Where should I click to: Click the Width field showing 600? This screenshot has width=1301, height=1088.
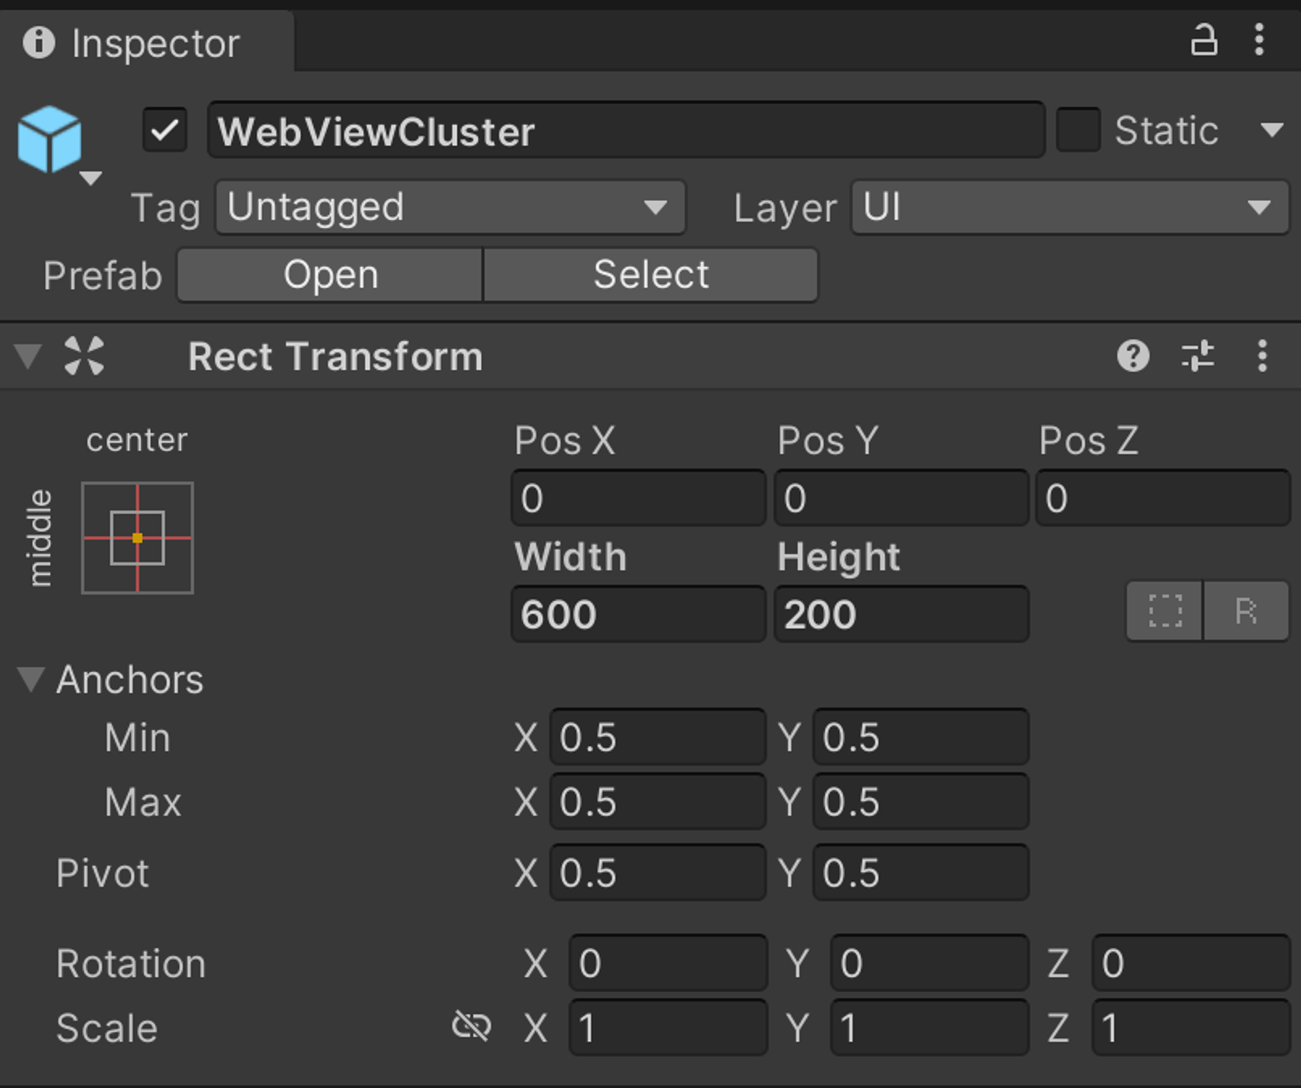637,614
